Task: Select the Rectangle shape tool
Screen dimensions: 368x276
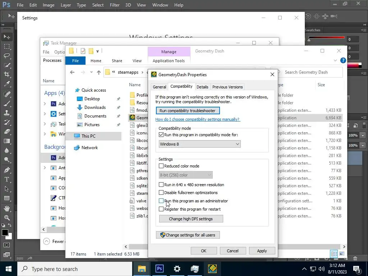Action: pyautogui.click(x=7, y=198)
